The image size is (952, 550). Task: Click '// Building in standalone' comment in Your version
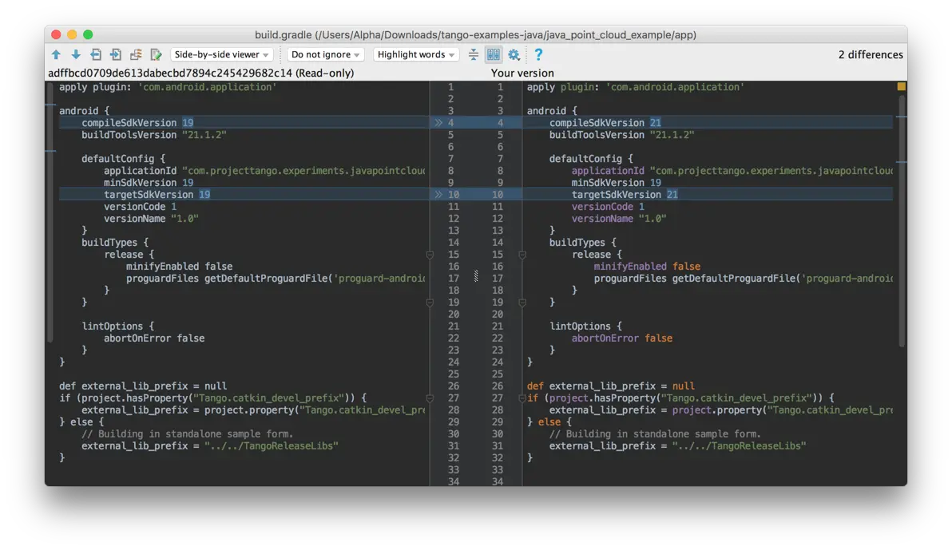tap(655, 434)
